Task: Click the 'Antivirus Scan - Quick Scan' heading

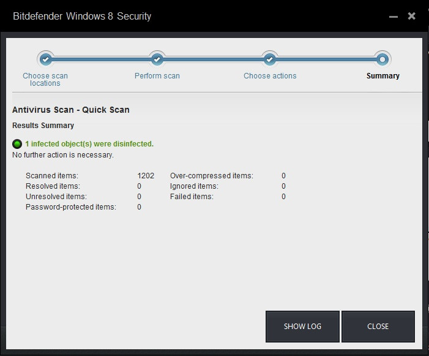Action: [71, 110]
